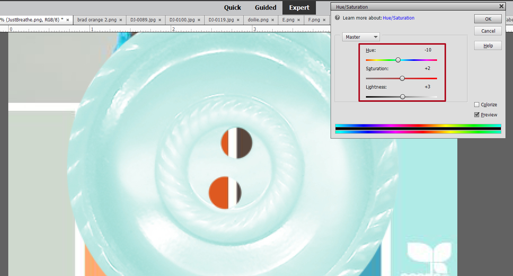Image resolution: width=513 pixels, height=276 pixels.
Task: Close the DJ-0100.jpg tab
Action: tap(199, 20)
